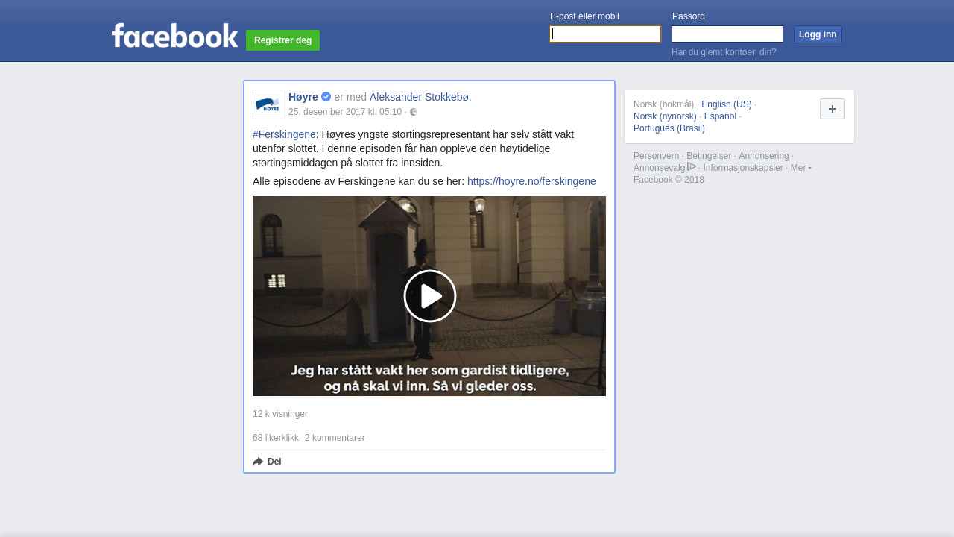
Task: Click the plus button for more languages
Action: [x=832, y=109]
